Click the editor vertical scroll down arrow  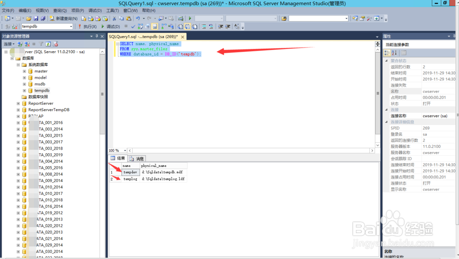click(x=378, y=145)
